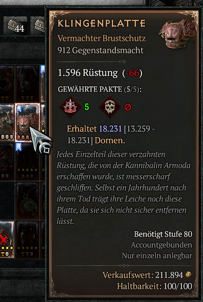
Task: Click the Gewährte Pakte (5/5) label
Action: 100,90
